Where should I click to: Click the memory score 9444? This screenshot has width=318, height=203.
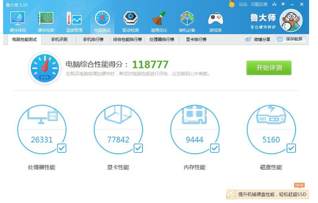coord(194,140)
